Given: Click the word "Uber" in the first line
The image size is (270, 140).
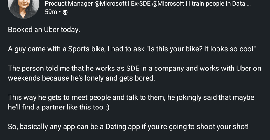Looking at the screenshot, I should pos(52,30).
